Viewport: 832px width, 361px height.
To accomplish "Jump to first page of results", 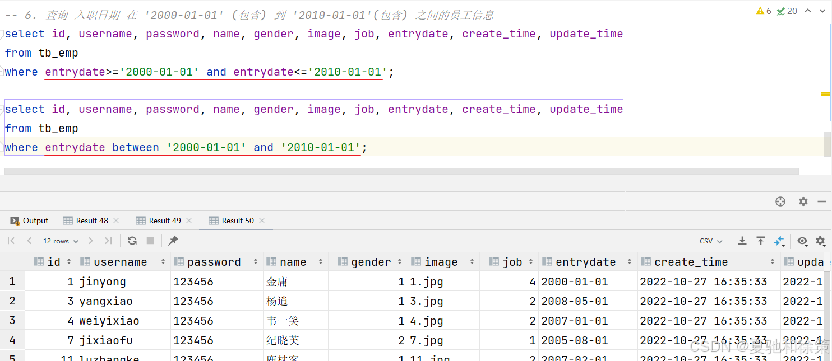I will coord(11,241).
